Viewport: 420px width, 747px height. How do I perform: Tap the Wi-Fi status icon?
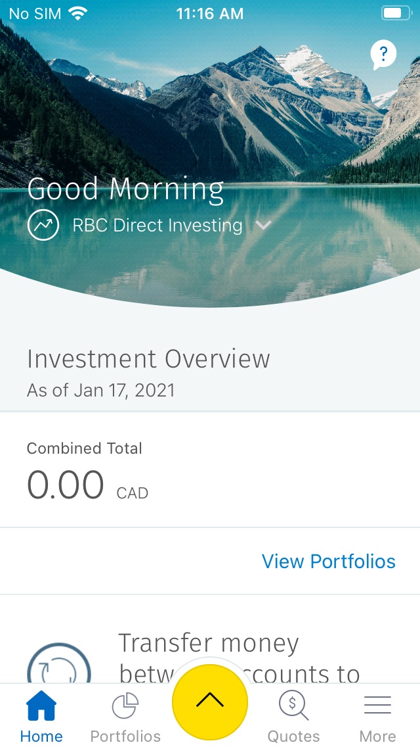(x=78, y=13)
